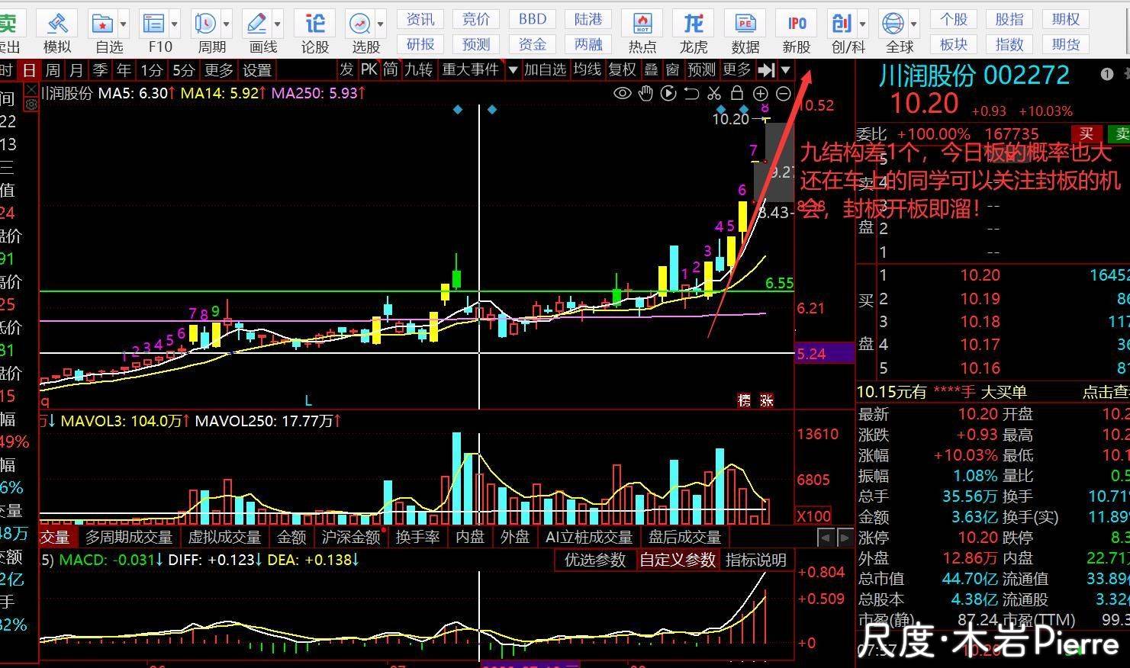Screen dimensions: 1130x668
Task: Open the 龙虎 leaderboard icon
Action: (694, 31)
